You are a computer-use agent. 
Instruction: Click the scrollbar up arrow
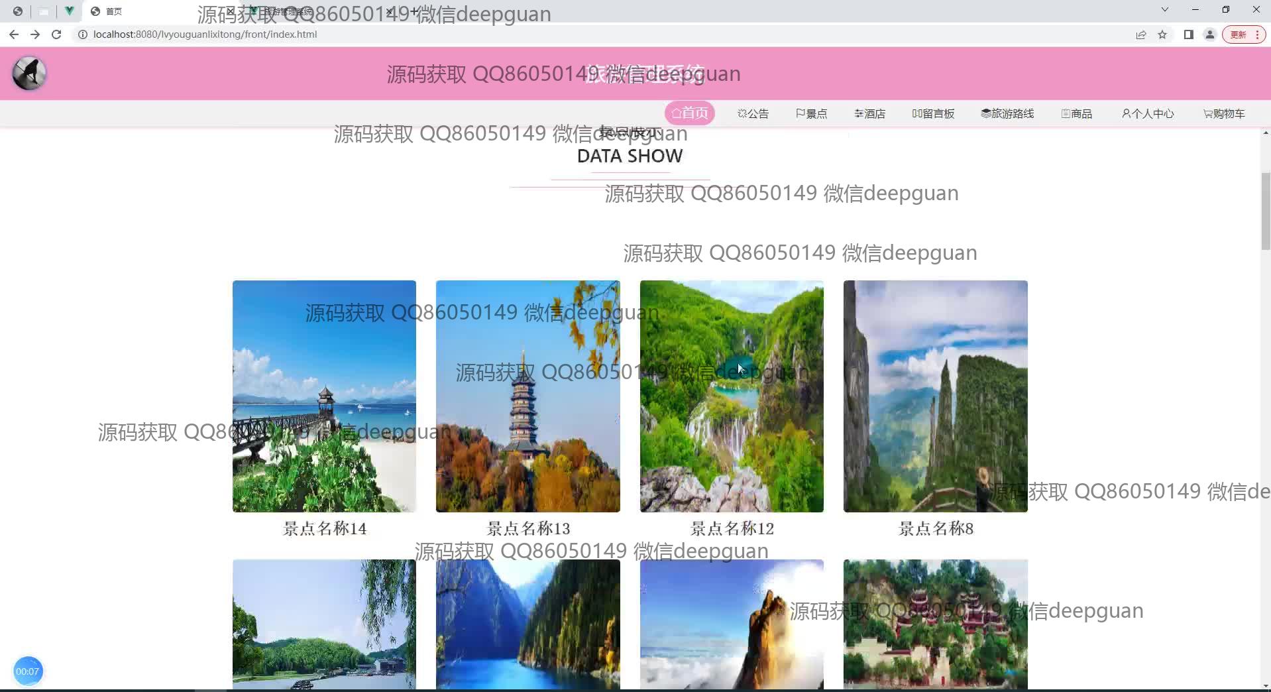(x=1266, y=133)
